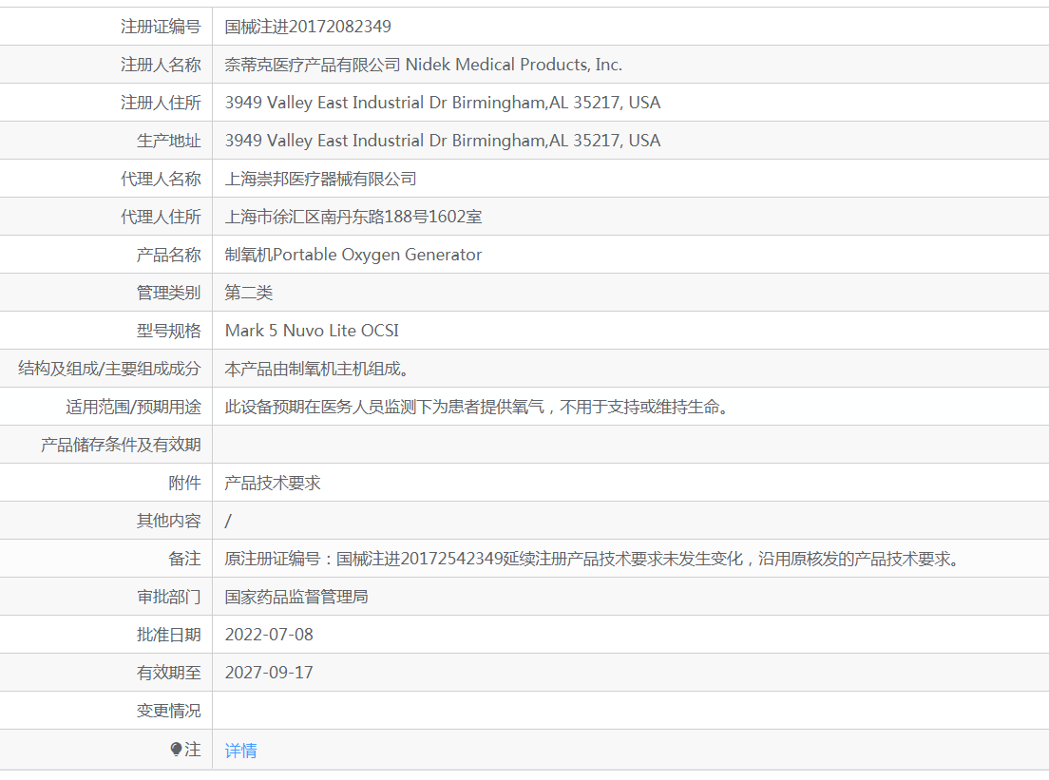
Task: Select model value Mark 5 Nuvo Lite OCSI
Action: (312, 331)
